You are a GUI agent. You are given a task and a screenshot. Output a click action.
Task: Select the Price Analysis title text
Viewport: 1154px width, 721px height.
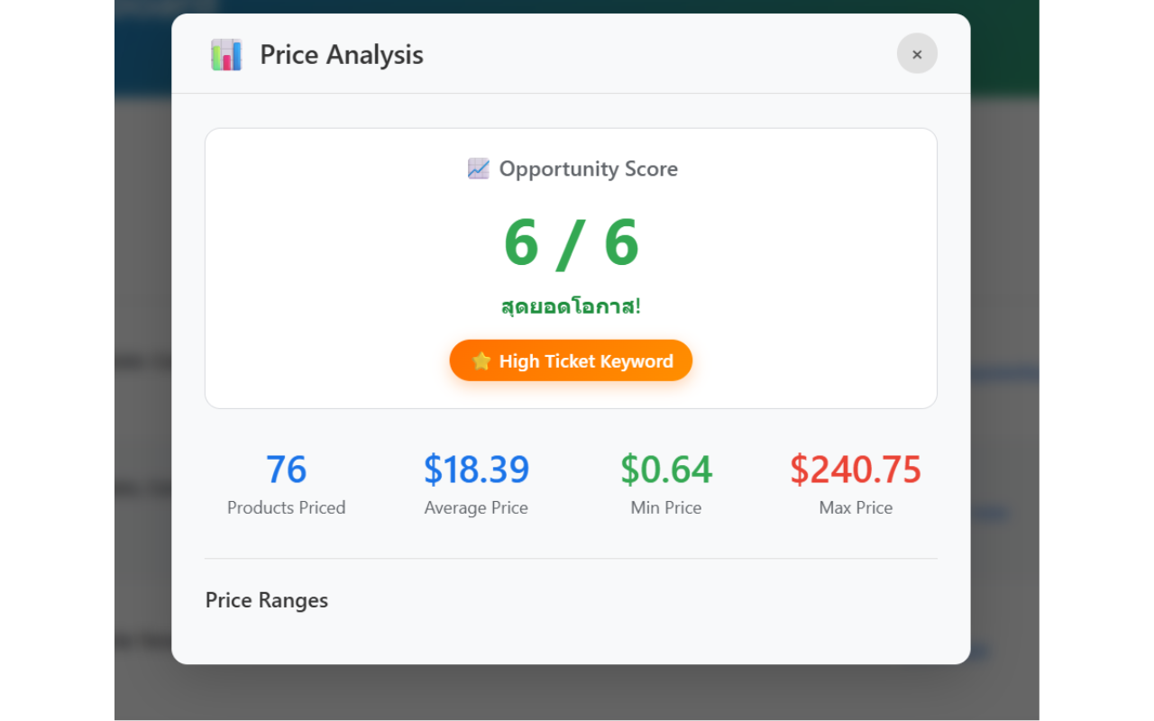342,55
